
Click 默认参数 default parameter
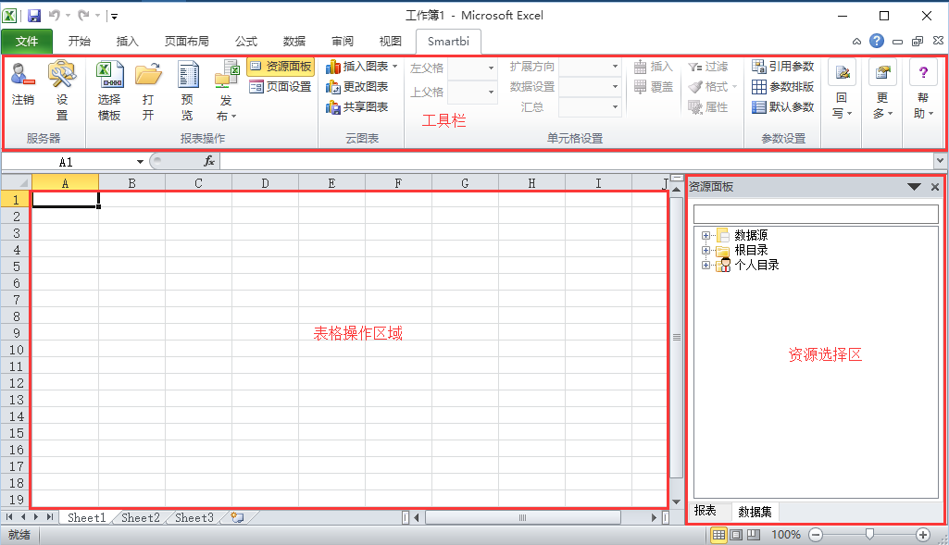[783, 107]
